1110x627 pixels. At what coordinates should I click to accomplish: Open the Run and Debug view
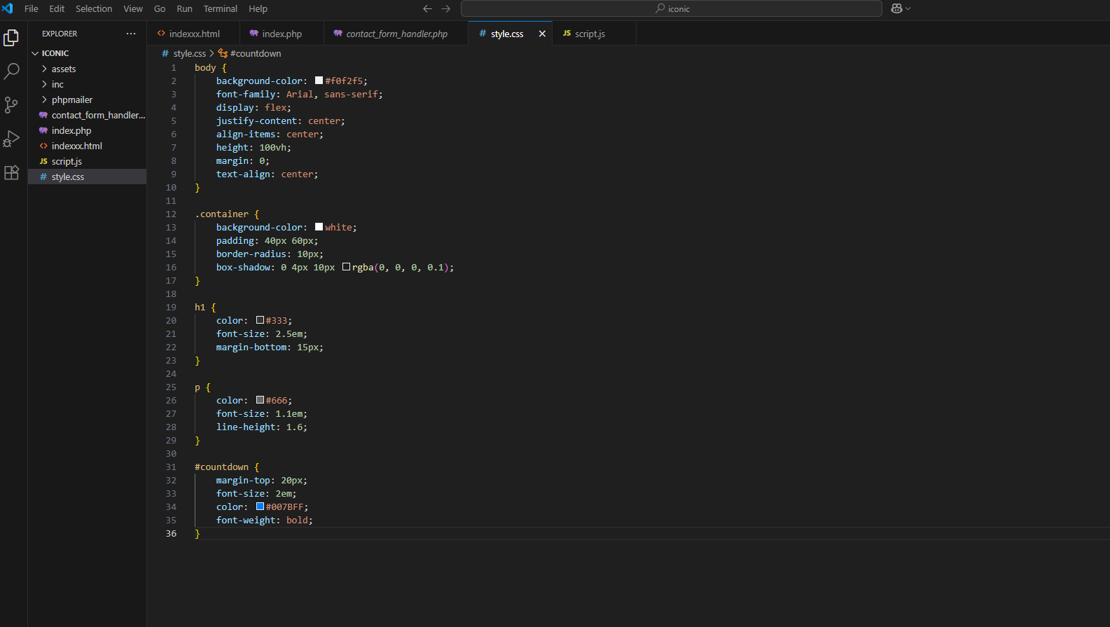[11, 139]
